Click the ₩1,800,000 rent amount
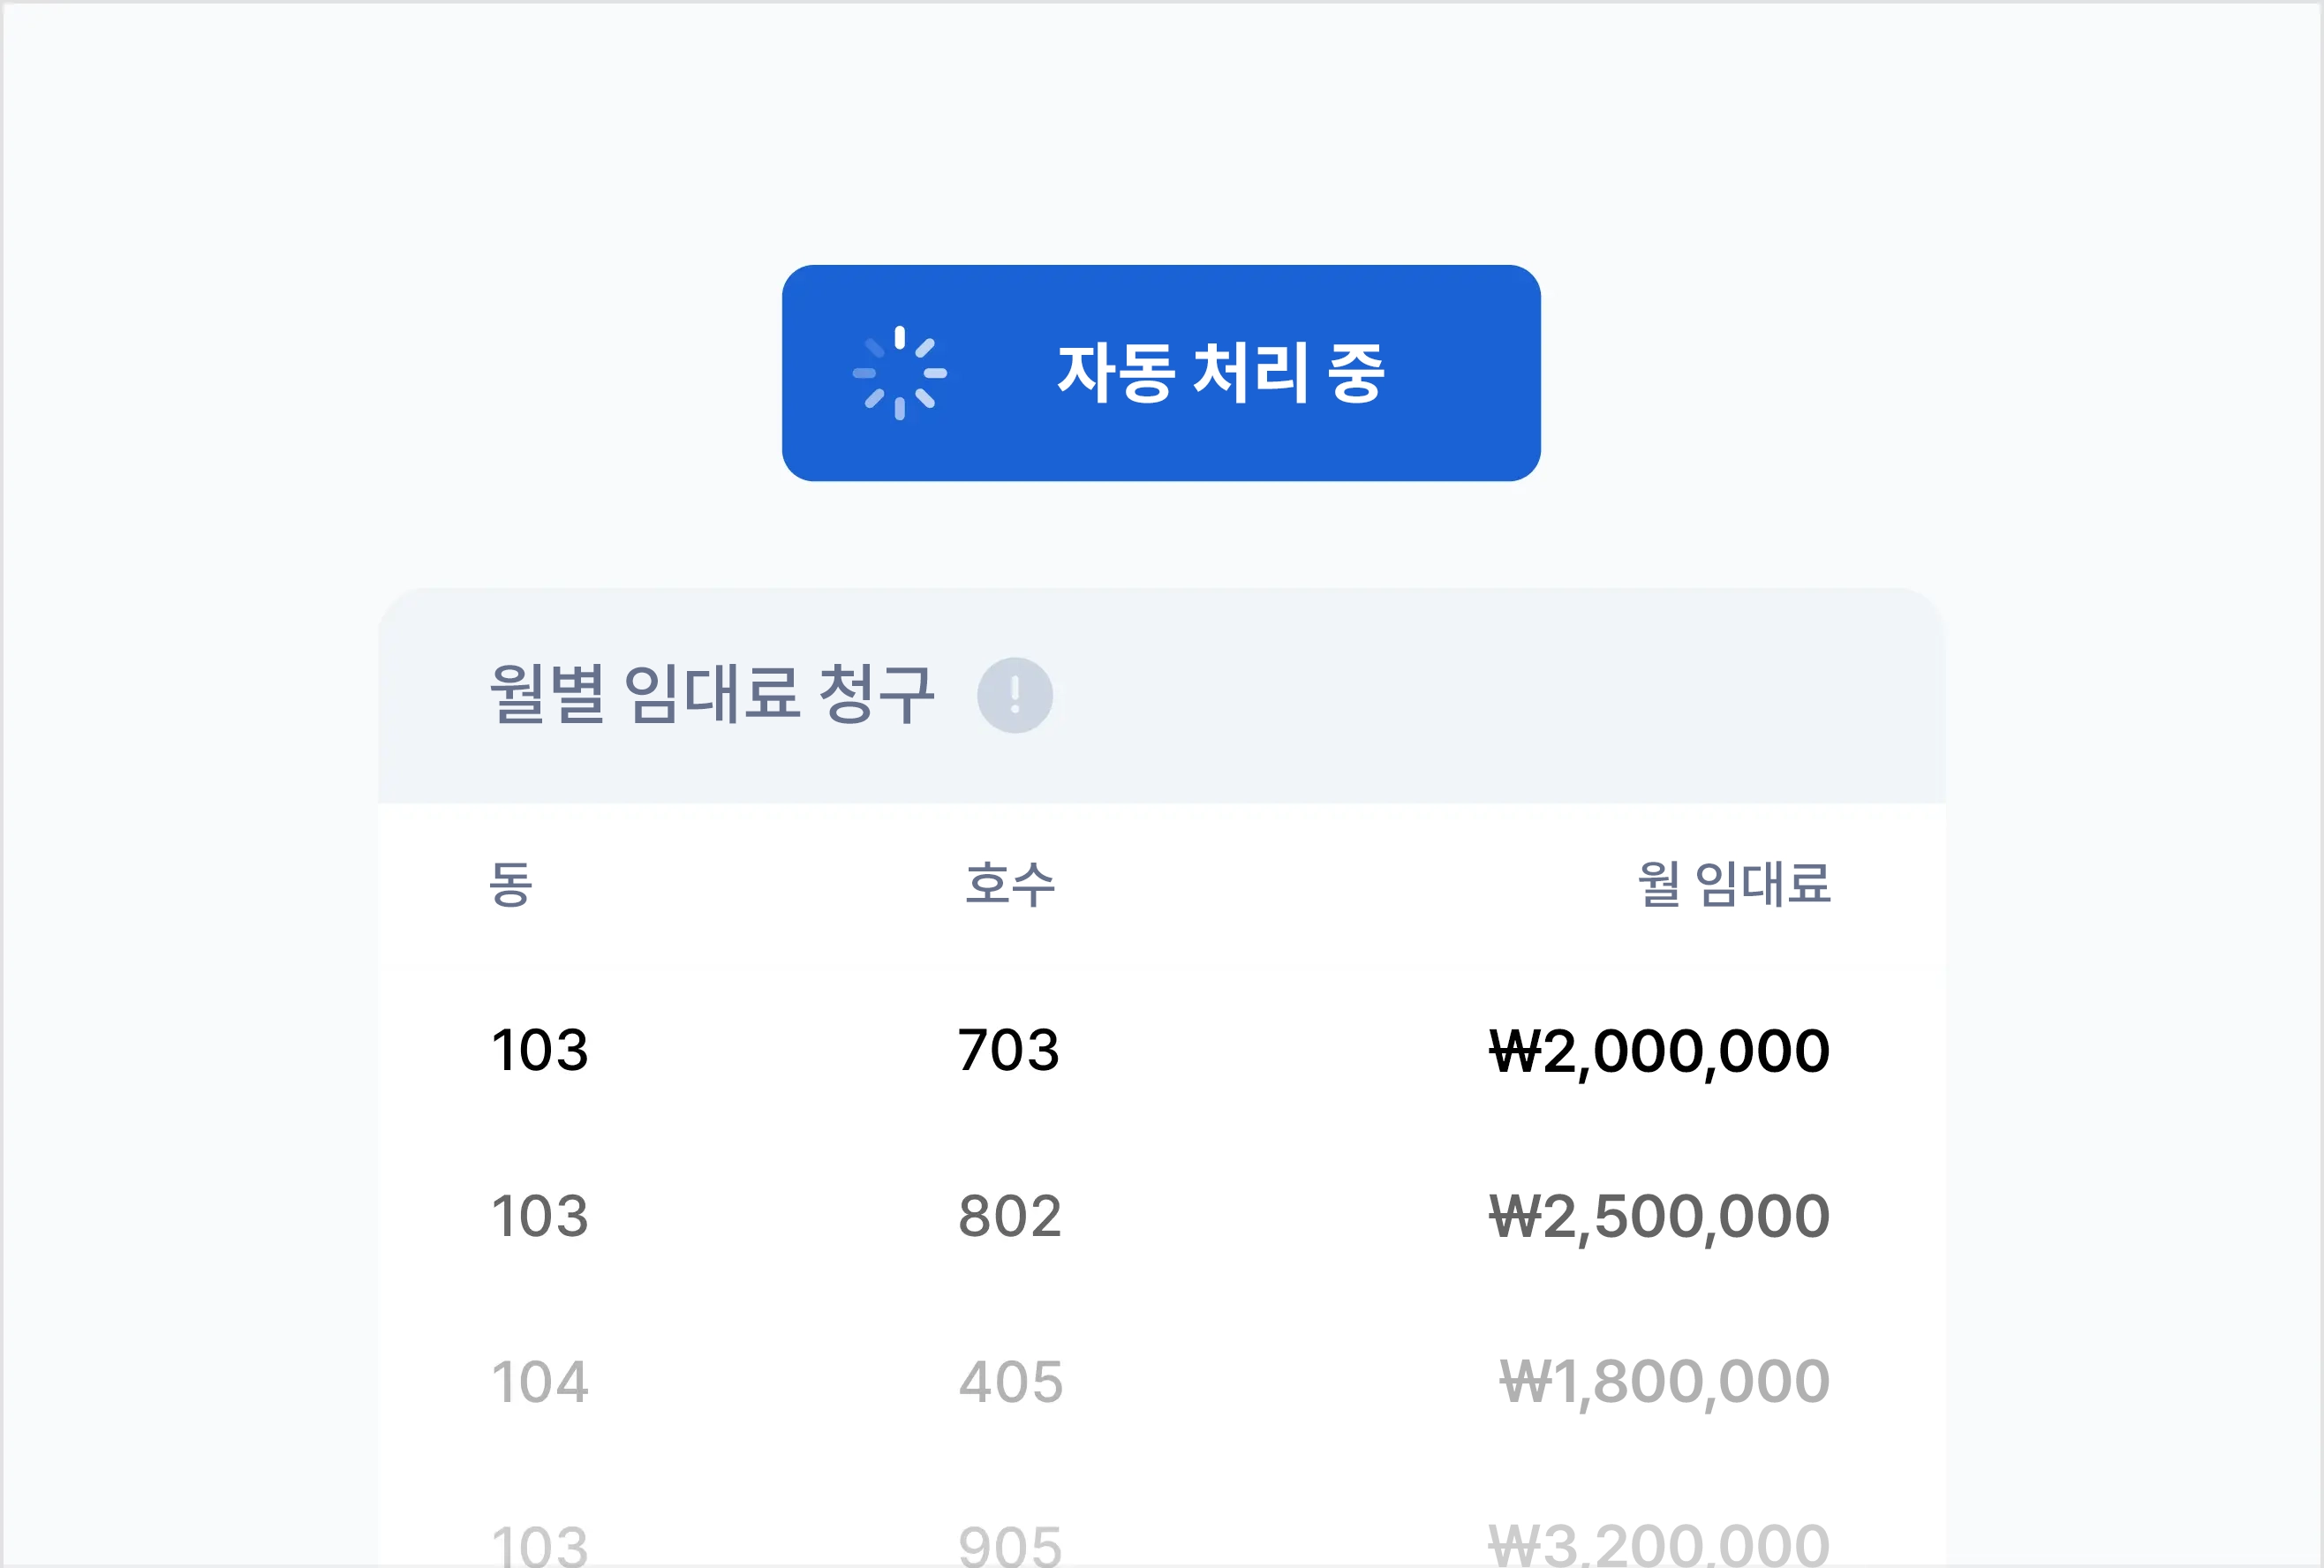Screen dimensions: 2324x1568 coord(1664,1383)
